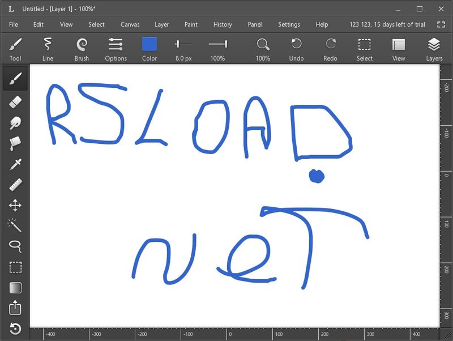The image size is (453, 341).
Task: Open the History menu
Action: (223, 24)
